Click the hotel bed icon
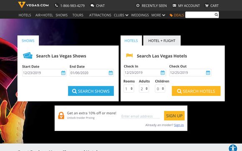Screen dimensions: 242x151 pyautogui.click(x=129, y=55)
